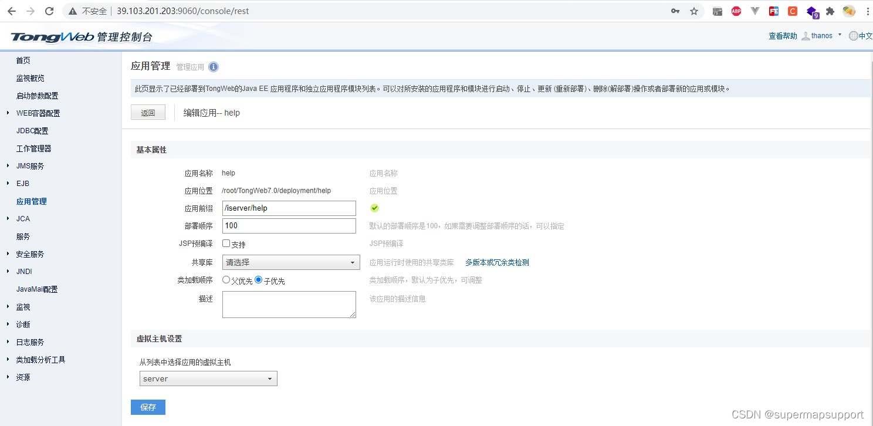The height and width of the screenshot is (426, 873).
Task: Click the info icon beside 管理应用
Action: pyautogui.click(x=214, y=67)
